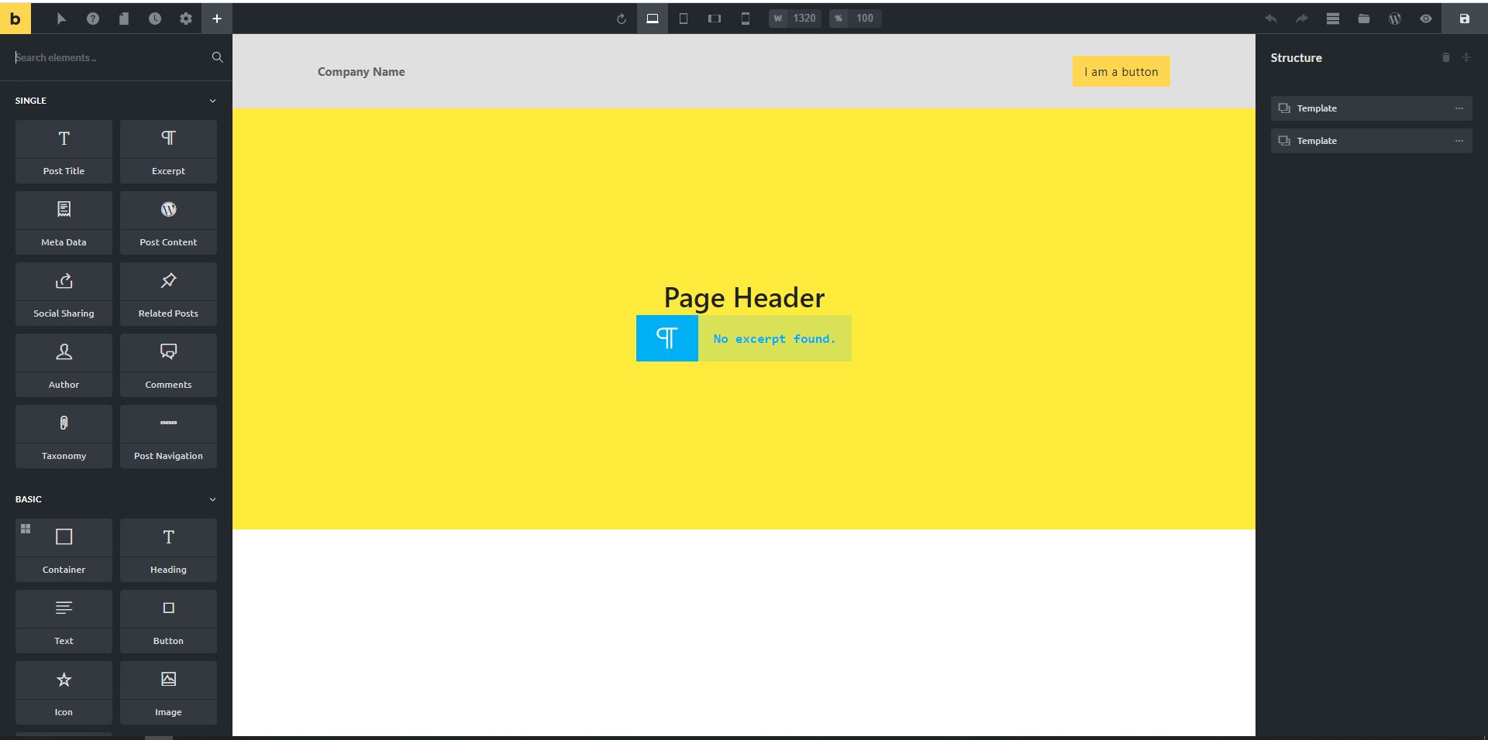Image resolution: width=1488 pixels, height=740 pixels.
Task: Click the search magnifier icon
Action: coord(217,57)
